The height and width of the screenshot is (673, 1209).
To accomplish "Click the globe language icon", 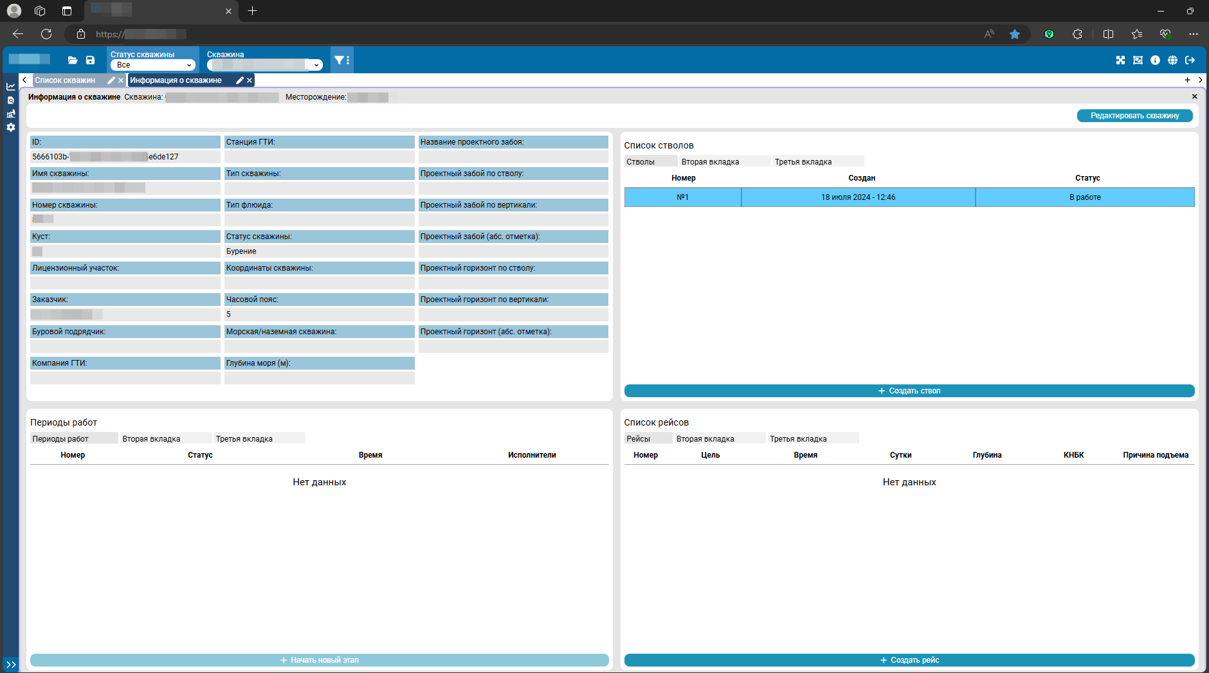I will point(1172,60).
